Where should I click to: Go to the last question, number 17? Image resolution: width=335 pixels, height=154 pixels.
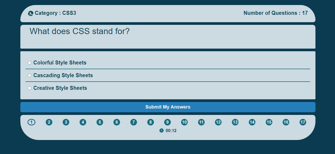(303, 122)
